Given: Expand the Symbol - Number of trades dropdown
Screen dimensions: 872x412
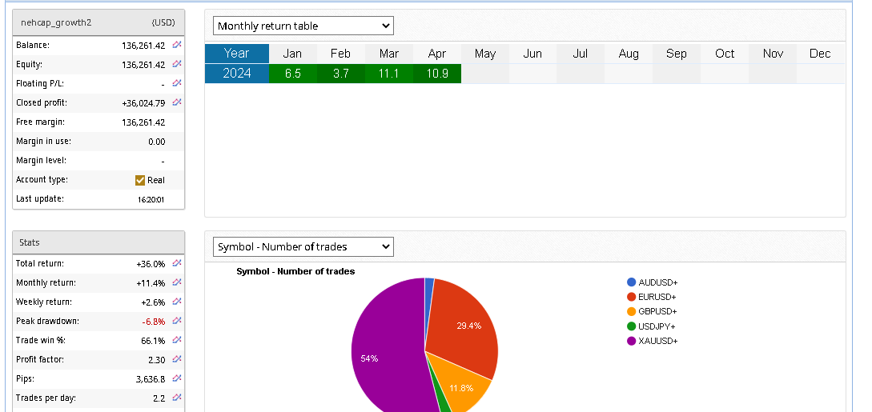Looking at the screenshot, I should (303, 246).
